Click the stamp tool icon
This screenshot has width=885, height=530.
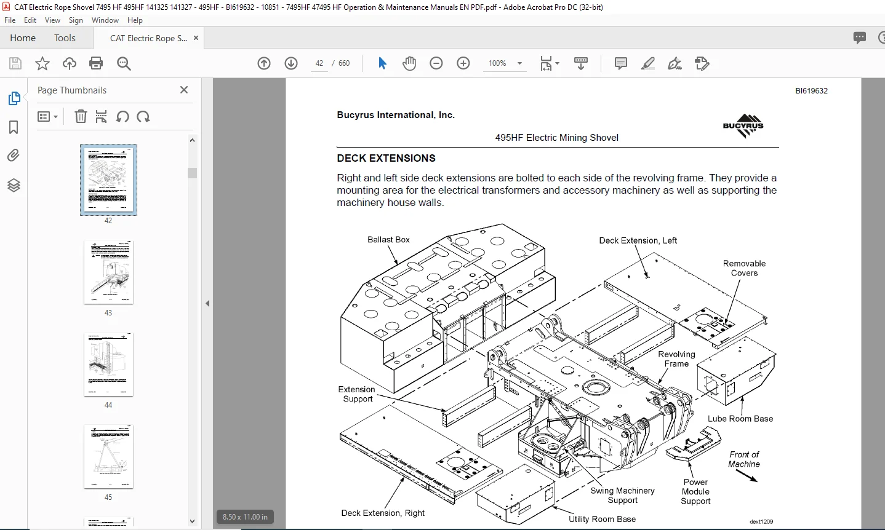(702, 63)
